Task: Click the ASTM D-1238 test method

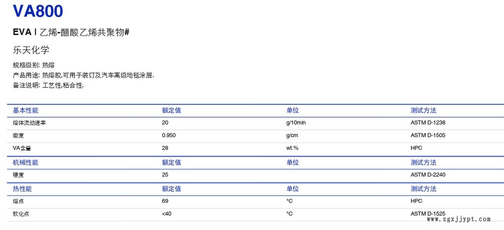Action: coord(428,123)
